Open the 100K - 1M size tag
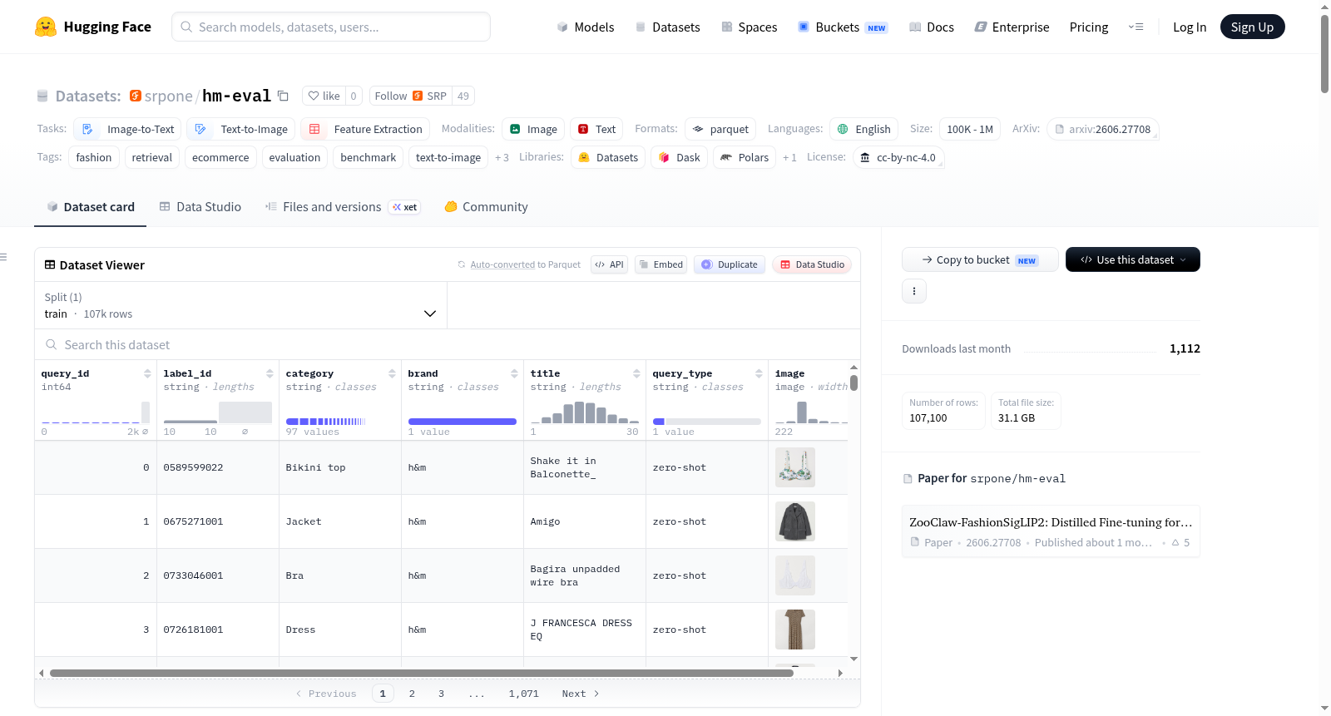 970,129
